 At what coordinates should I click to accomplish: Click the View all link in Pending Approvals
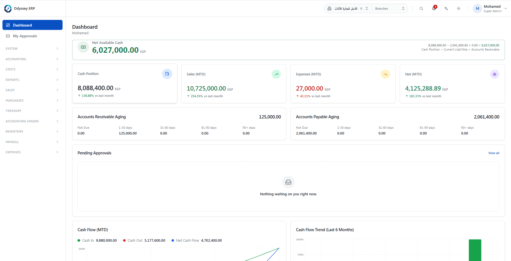pos(494,153)
